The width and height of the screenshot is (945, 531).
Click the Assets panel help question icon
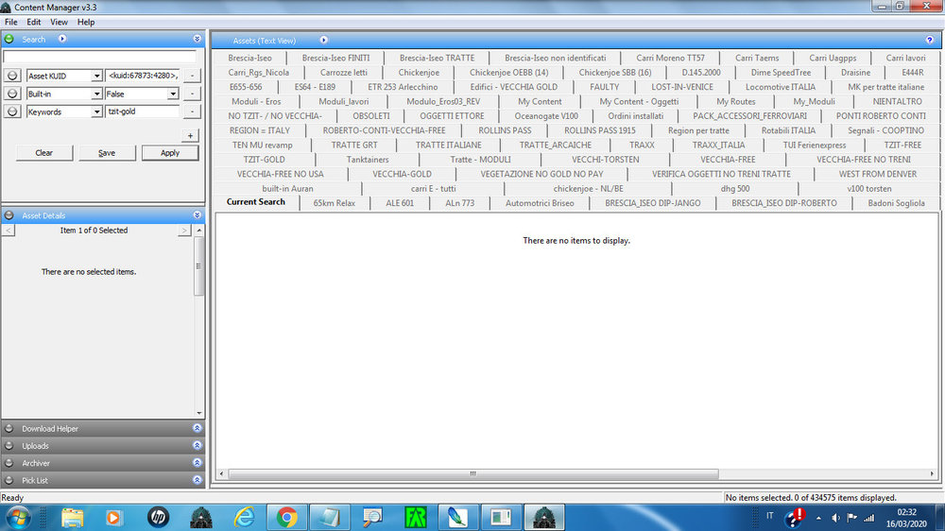[x=929, y=40]
